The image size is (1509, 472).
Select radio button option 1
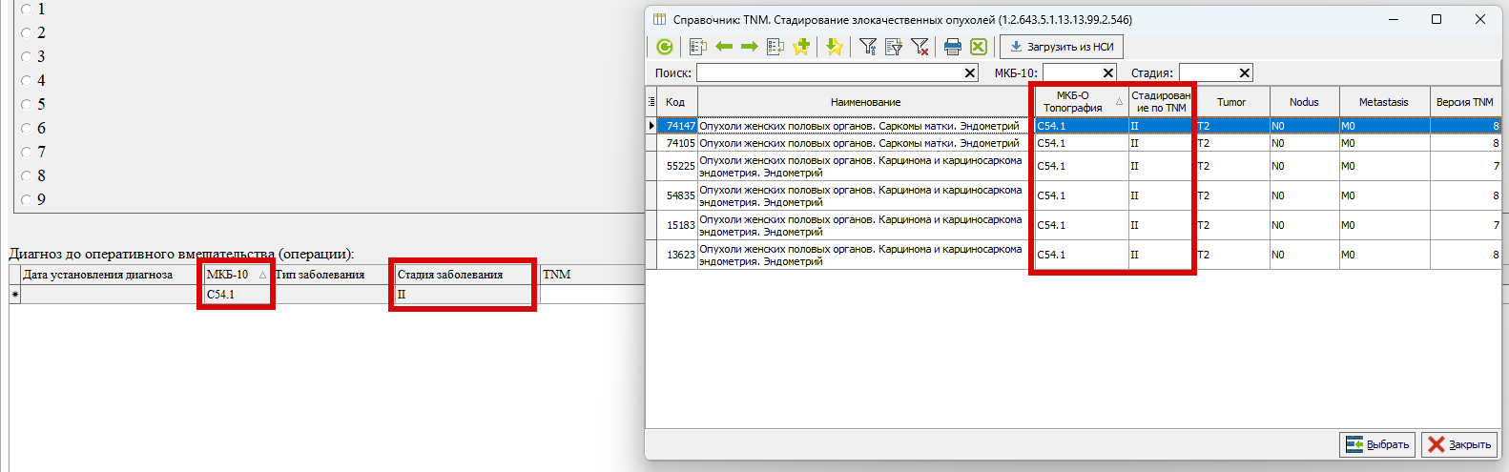click(27, 9)
